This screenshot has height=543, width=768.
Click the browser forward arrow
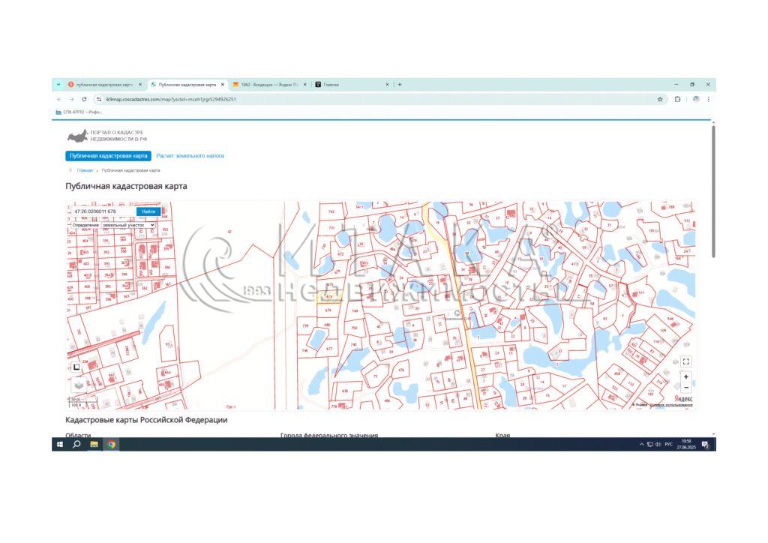(71, 100)
